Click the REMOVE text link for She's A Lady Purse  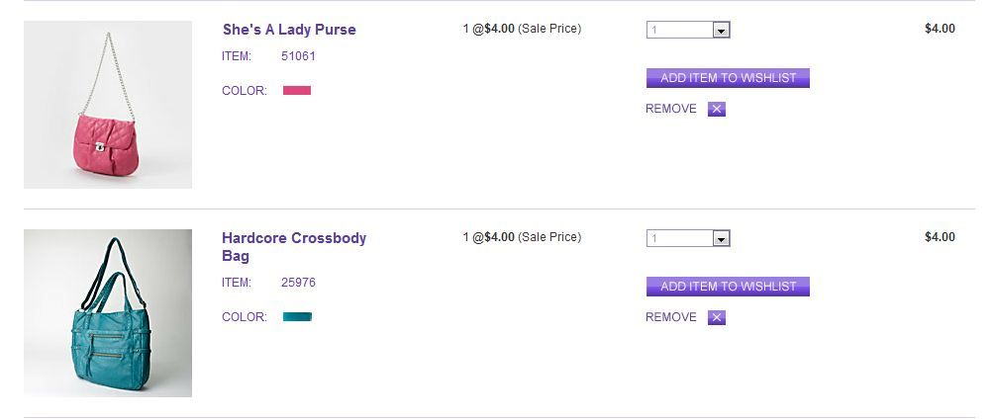pos(671,109)
